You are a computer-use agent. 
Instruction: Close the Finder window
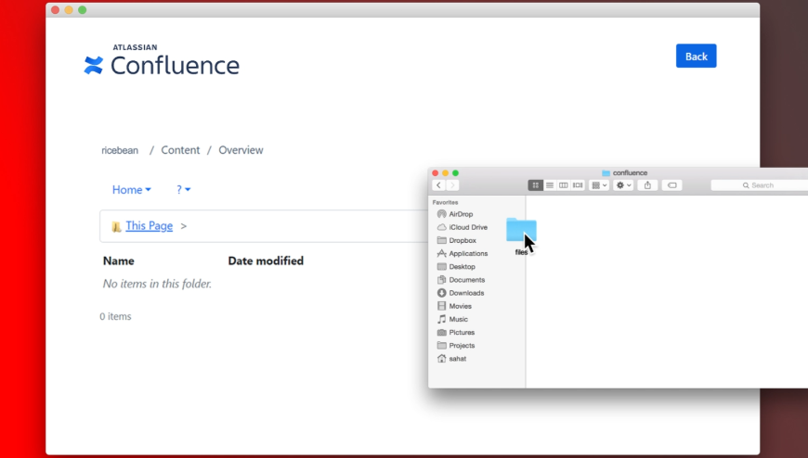tap(435, 172)
